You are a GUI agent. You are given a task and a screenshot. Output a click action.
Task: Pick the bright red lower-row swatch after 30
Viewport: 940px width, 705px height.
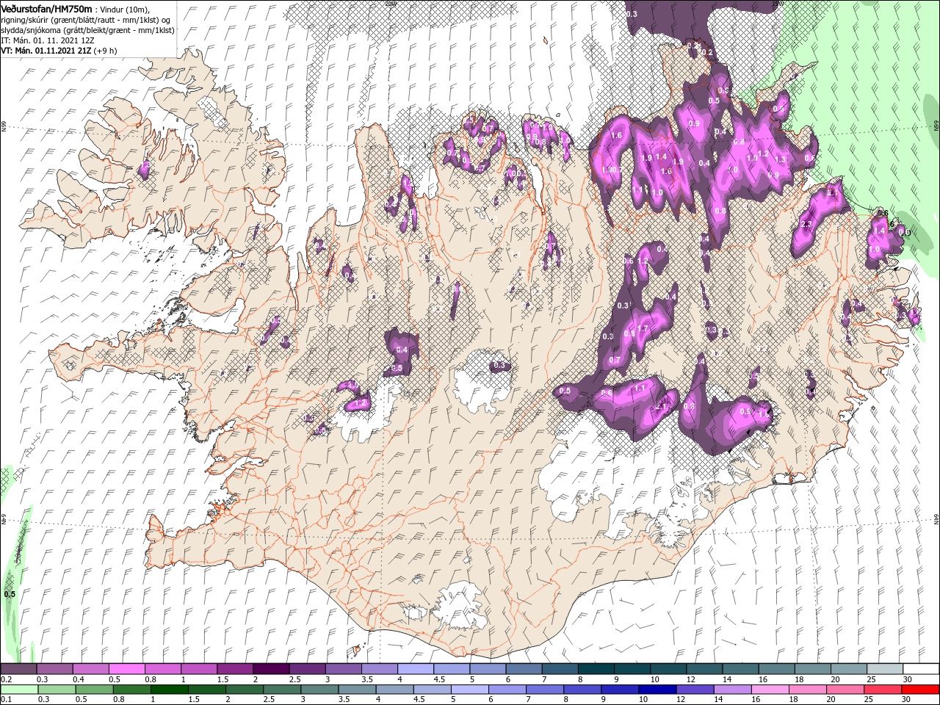tap(919, 690)
